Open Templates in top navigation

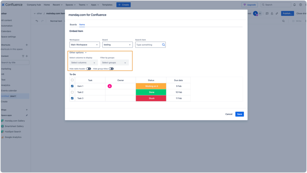coord(107,5)
